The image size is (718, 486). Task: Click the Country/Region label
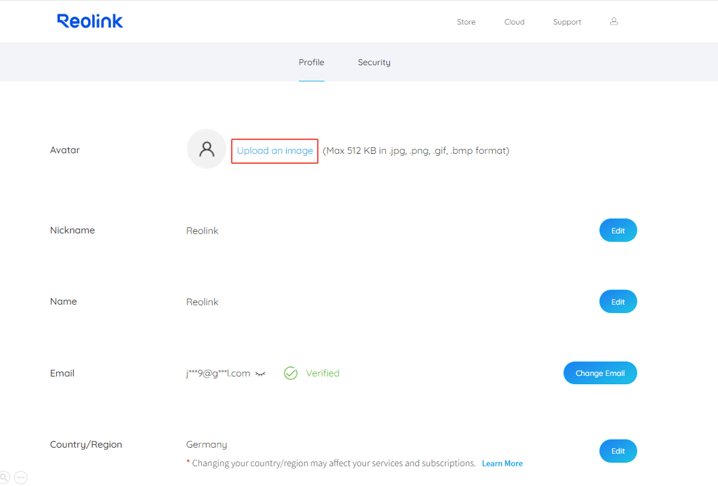86,445
